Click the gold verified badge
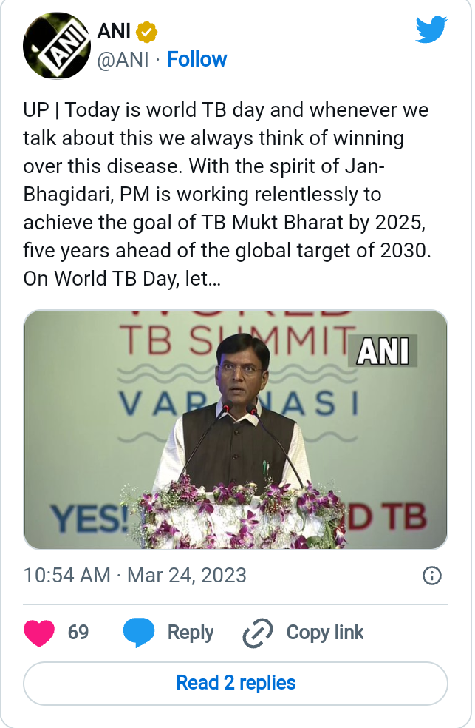Screen dimensions: 475x728 click(146, 32)
